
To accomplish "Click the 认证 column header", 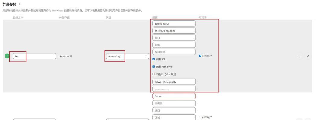I will pyautogui.click(x=108, y=17).
